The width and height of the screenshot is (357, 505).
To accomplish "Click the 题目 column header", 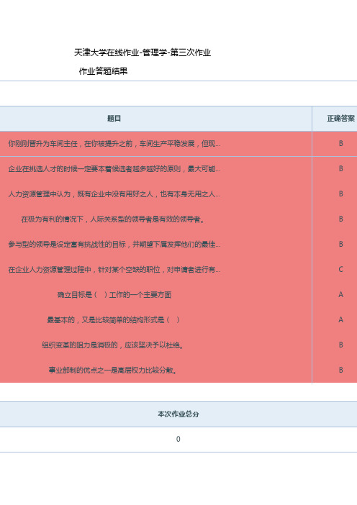I will pos(114,119).
